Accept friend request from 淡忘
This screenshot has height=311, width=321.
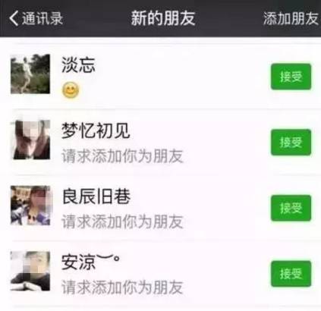pos(291,77)
